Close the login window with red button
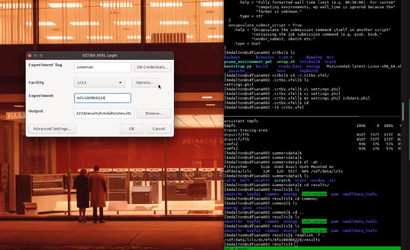Image resolution: width=410 pixels, height=250 pixels. click(30, 55)
